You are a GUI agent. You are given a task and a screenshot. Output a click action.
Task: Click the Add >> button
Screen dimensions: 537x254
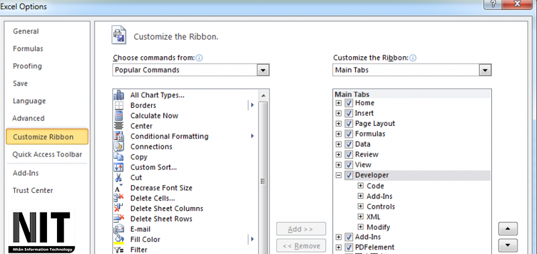point(301,229)
